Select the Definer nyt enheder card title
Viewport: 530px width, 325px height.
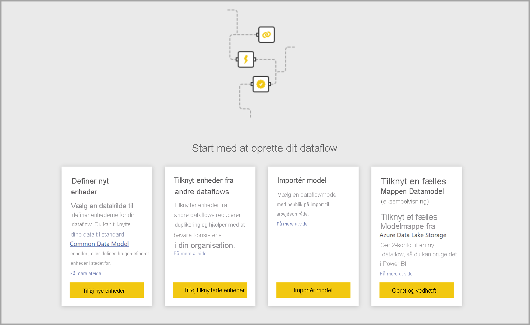click(x=90, y=186)
